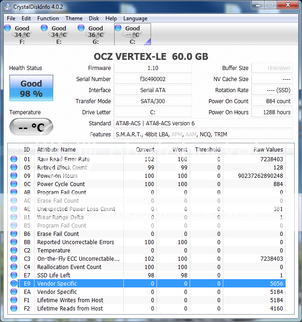Viewport: 302px width, 322px height.
Task: Click the E: drive health status orb
Action: click(x=44, y=28)
